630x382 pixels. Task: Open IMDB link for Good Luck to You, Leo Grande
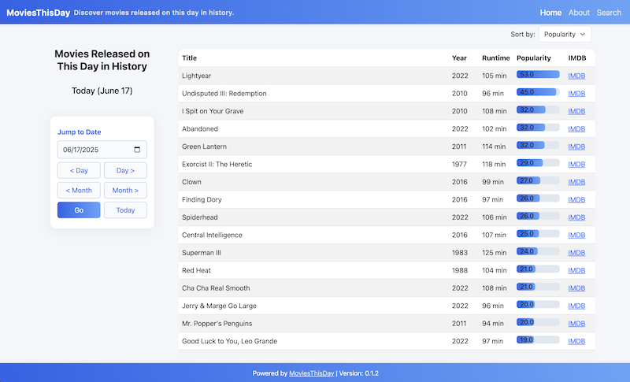576,341
